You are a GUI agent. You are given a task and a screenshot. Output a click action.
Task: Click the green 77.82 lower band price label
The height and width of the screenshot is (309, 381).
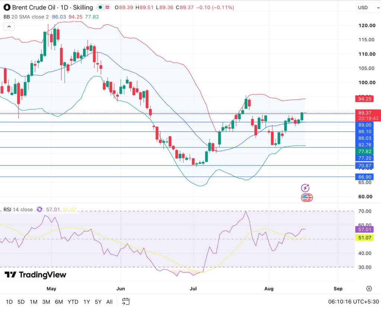tap(365, 151)
